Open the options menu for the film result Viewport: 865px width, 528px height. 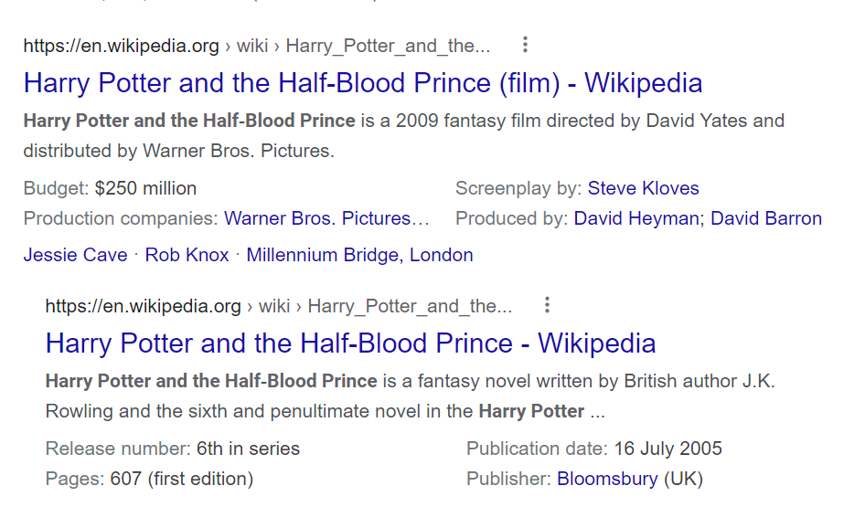[x=525, y=45]
